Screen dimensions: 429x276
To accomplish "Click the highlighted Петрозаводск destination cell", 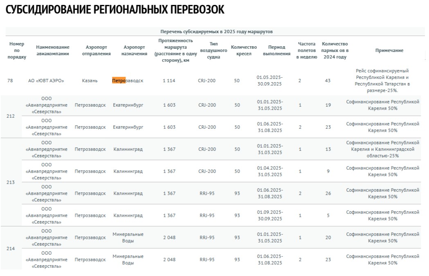I will pos(128,81).
